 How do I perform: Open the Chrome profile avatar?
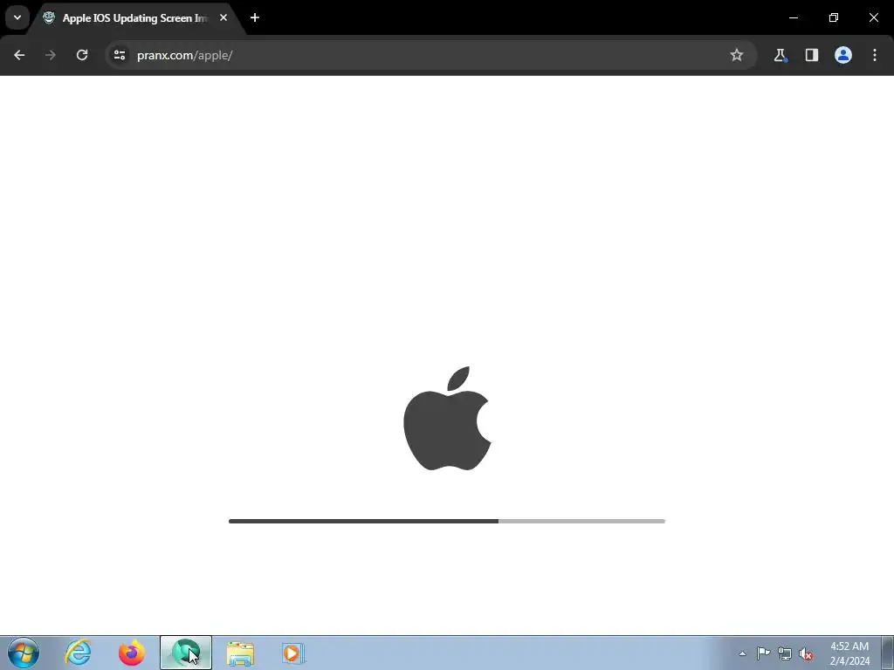pos(843,55)
